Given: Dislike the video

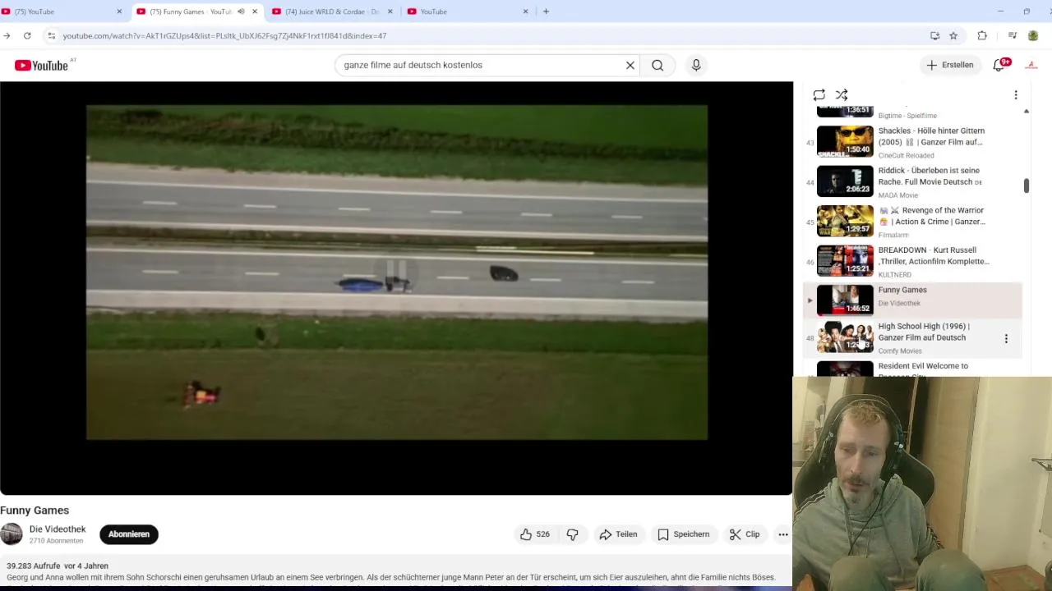Looking at the screenshot, I should (573, 534).
